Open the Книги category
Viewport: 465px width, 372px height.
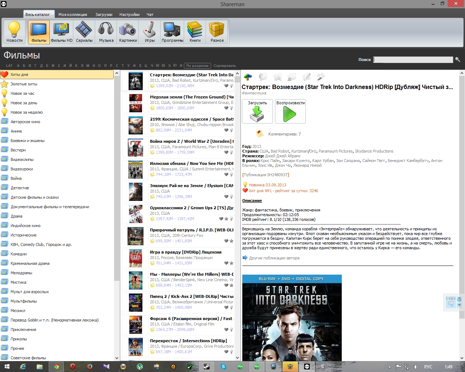coord(195,32)
